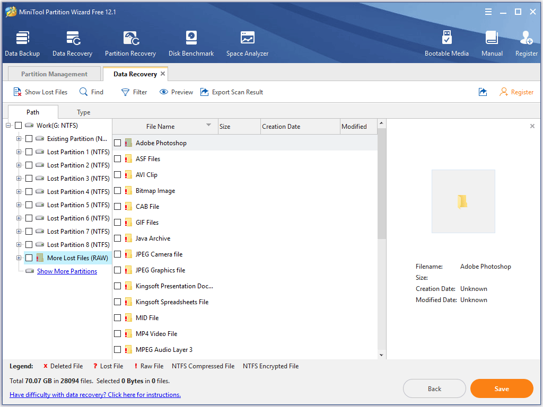Click Export Scan Result
Viewport: 543px width, 407px height.
(x=232, y=92)
